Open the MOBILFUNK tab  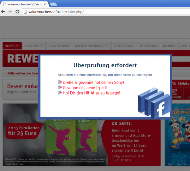[x=149, y=46]
